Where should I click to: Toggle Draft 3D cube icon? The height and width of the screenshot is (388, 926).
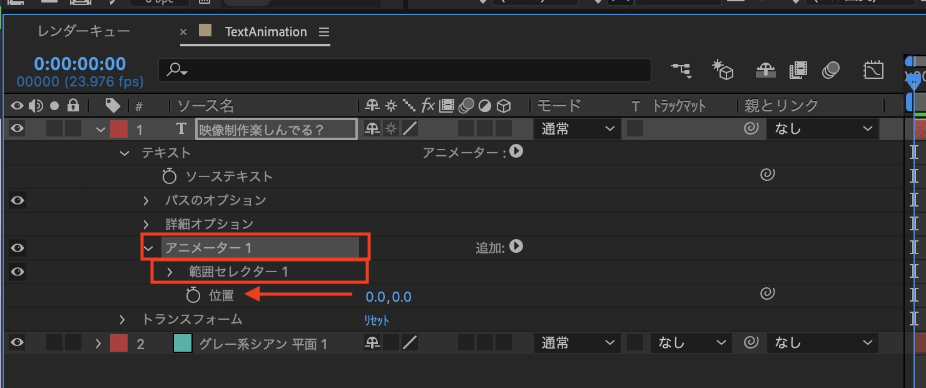click(723, 70)
